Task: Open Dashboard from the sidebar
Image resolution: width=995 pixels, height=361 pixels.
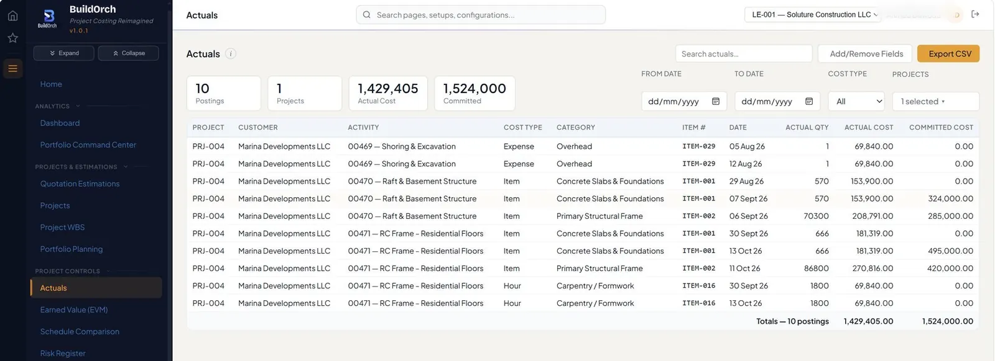Action: [60, 123]
